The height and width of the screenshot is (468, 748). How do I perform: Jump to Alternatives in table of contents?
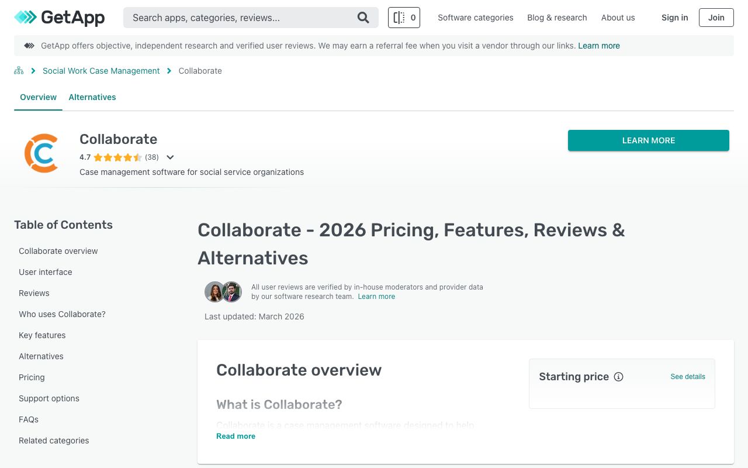point(41,356)
